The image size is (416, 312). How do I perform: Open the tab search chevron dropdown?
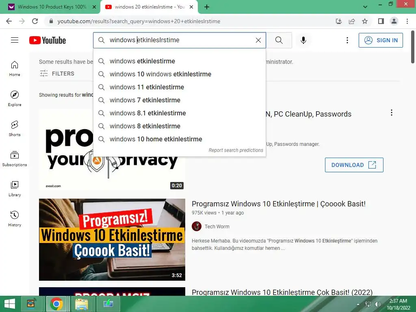(x=365, y=7)
